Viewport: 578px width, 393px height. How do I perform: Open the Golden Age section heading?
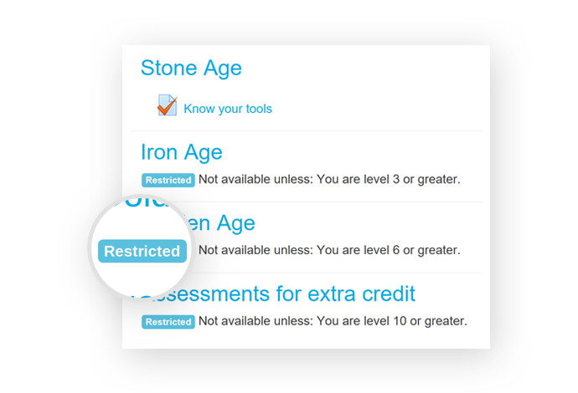click(220, 223)
